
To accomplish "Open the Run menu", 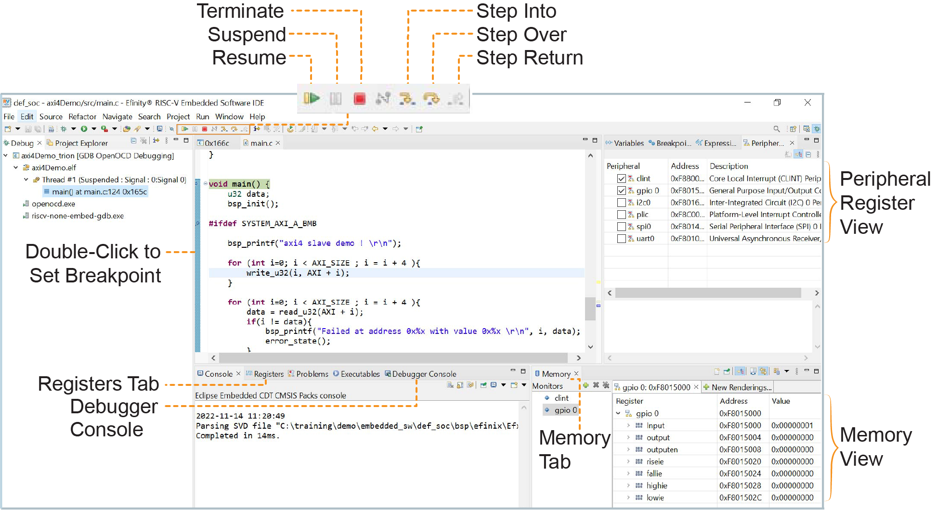I will pos(202,116).
